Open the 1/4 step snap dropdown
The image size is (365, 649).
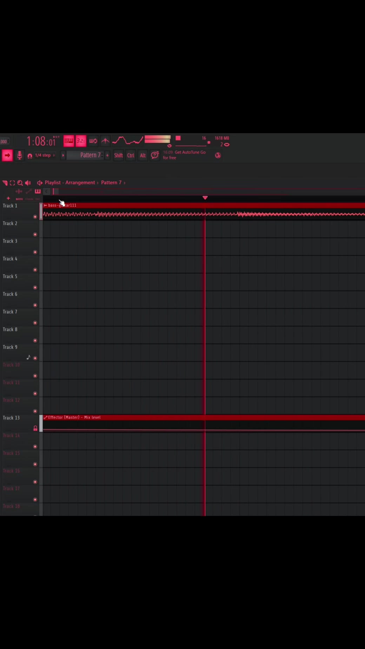click(45, 155)
